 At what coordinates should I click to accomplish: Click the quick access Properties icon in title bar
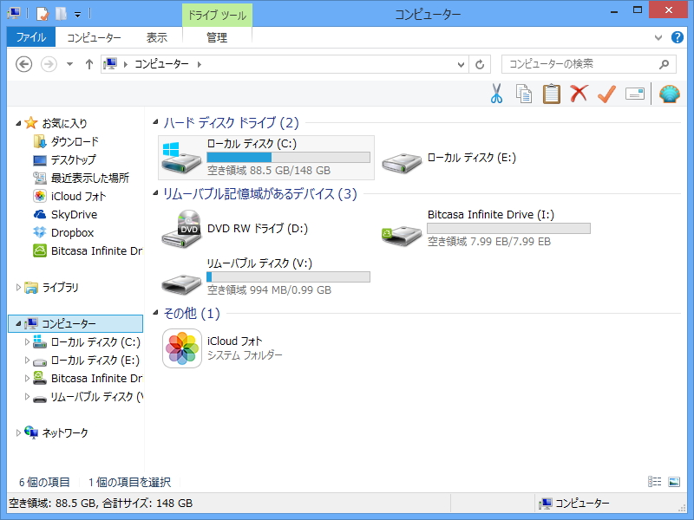click(42, 14)
